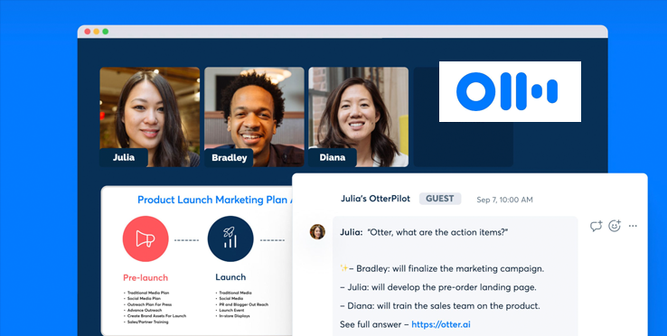Click the Otter logo tile

pos(510,91)
